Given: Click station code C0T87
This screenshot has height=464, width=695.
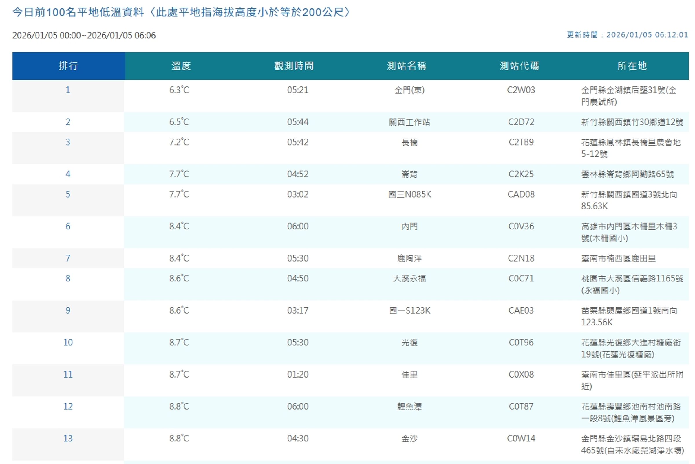Looking at the screenshot, I should pos(521,407).
